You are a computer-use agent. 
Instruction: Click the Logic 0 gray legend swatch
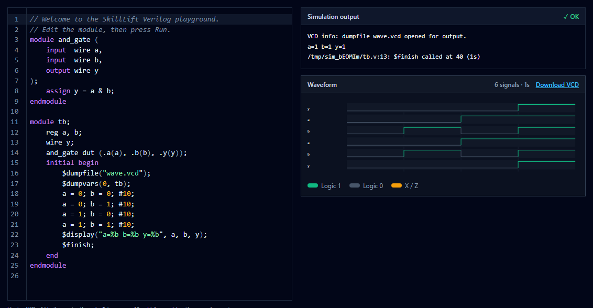click(354, 186)
